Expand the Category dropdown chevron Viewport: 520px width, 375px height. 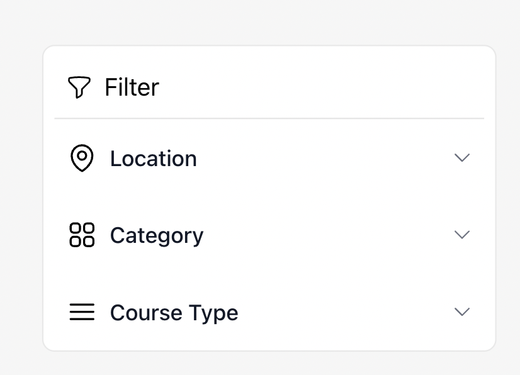coord(462,235)
